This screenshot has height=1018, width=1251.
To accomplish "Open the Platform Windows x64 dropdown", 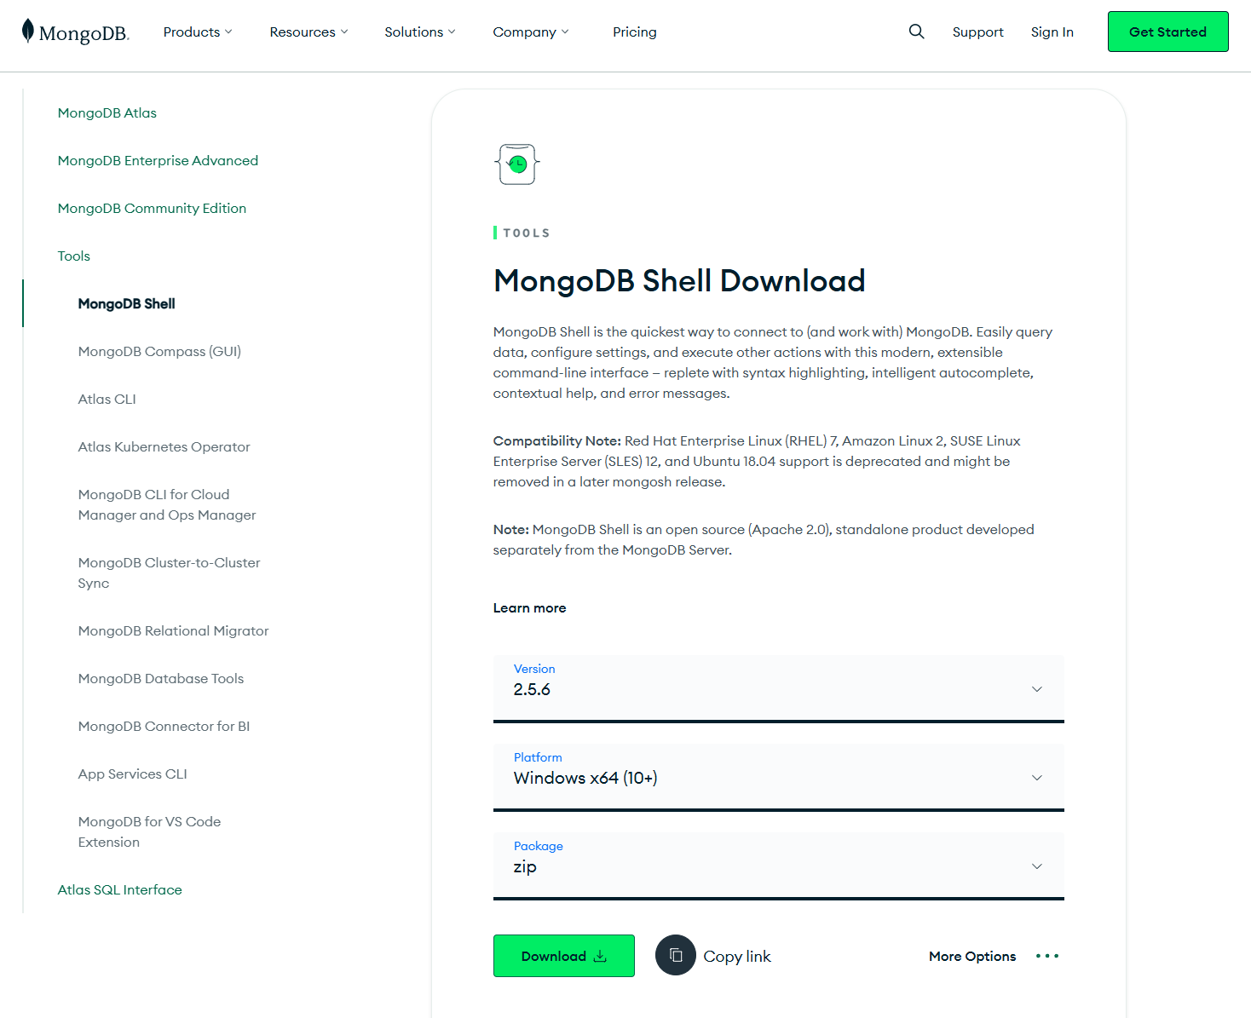I will tap(779, 778).
